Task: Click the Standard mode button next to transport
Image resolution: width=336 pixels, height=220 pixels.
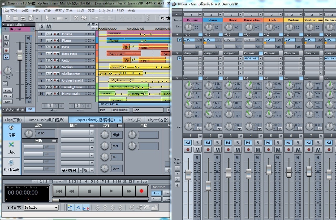Action: tap(160, 187)
